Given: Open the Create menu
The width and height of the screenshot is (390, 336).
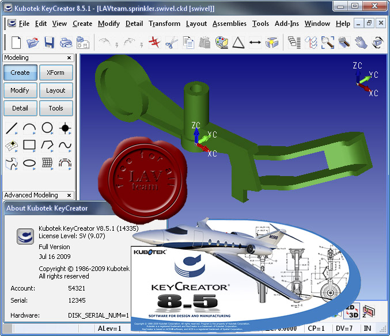Looking at the screenshot, I should point(82,24).
